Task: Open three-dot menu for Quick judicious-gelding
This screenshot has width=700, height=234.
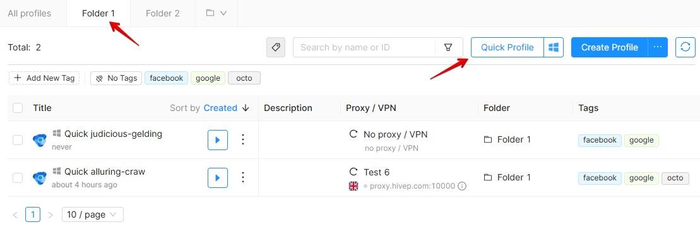Action: click(x=243, y=140)
